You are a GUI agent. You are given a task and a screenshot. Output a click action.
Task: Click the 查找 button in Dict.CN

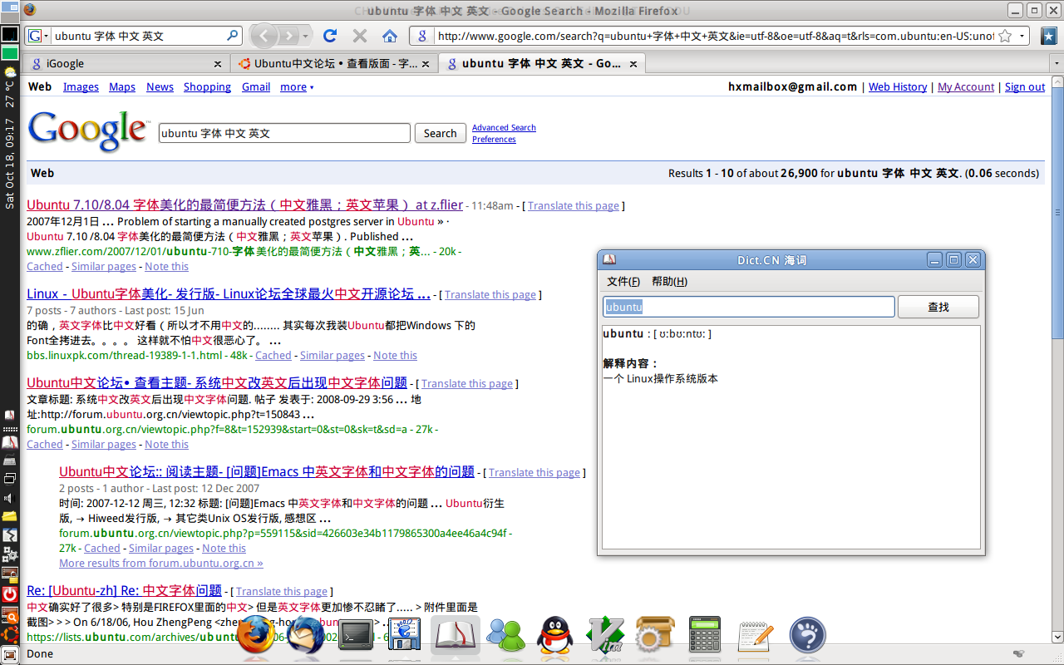point(938,307)
